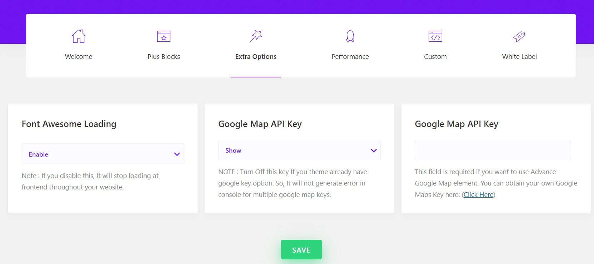Open the Welcome tab

[79, 56]
